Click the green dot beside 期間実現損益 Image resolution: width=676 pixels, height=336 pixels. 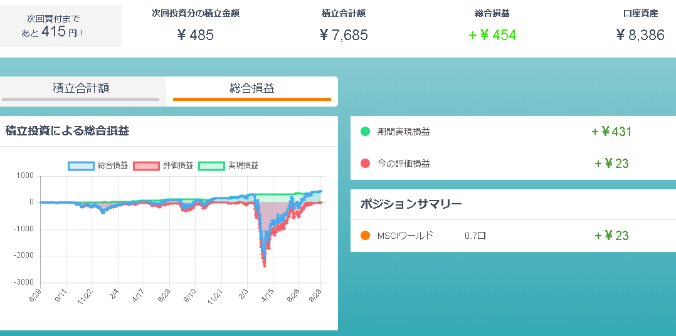click(365, 132)
